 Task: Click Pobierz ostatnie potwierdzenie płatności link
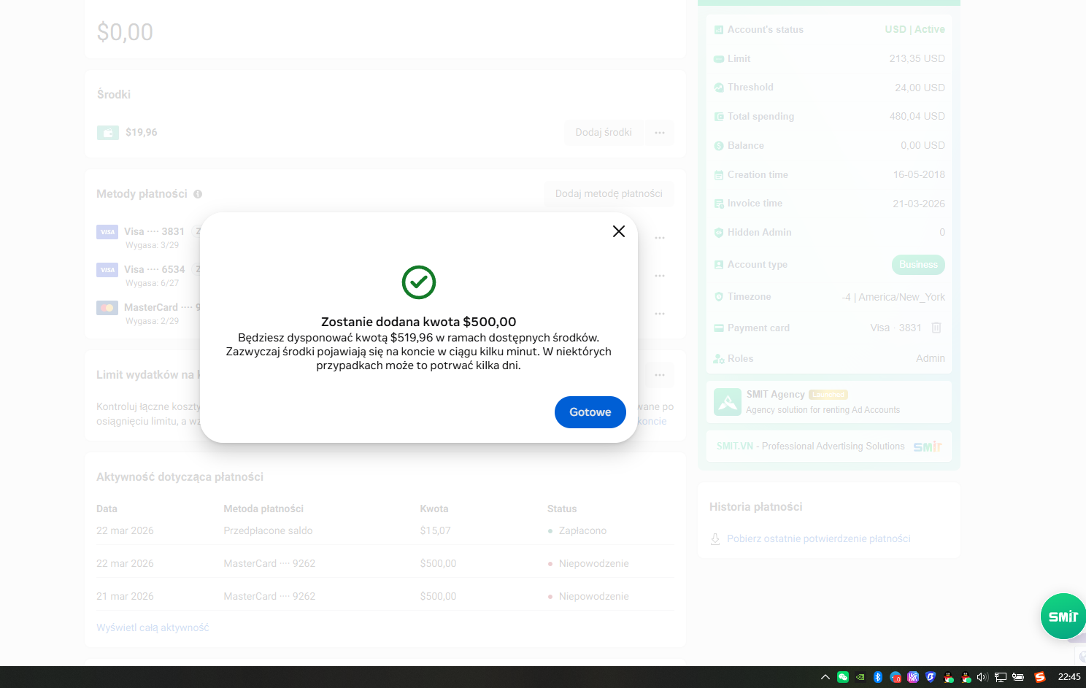tap(818, 539)
